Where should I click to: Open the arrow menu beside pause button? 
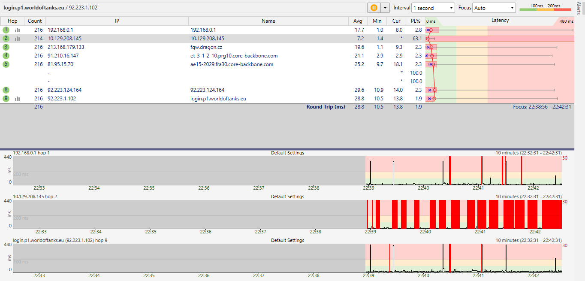point(385,8)
